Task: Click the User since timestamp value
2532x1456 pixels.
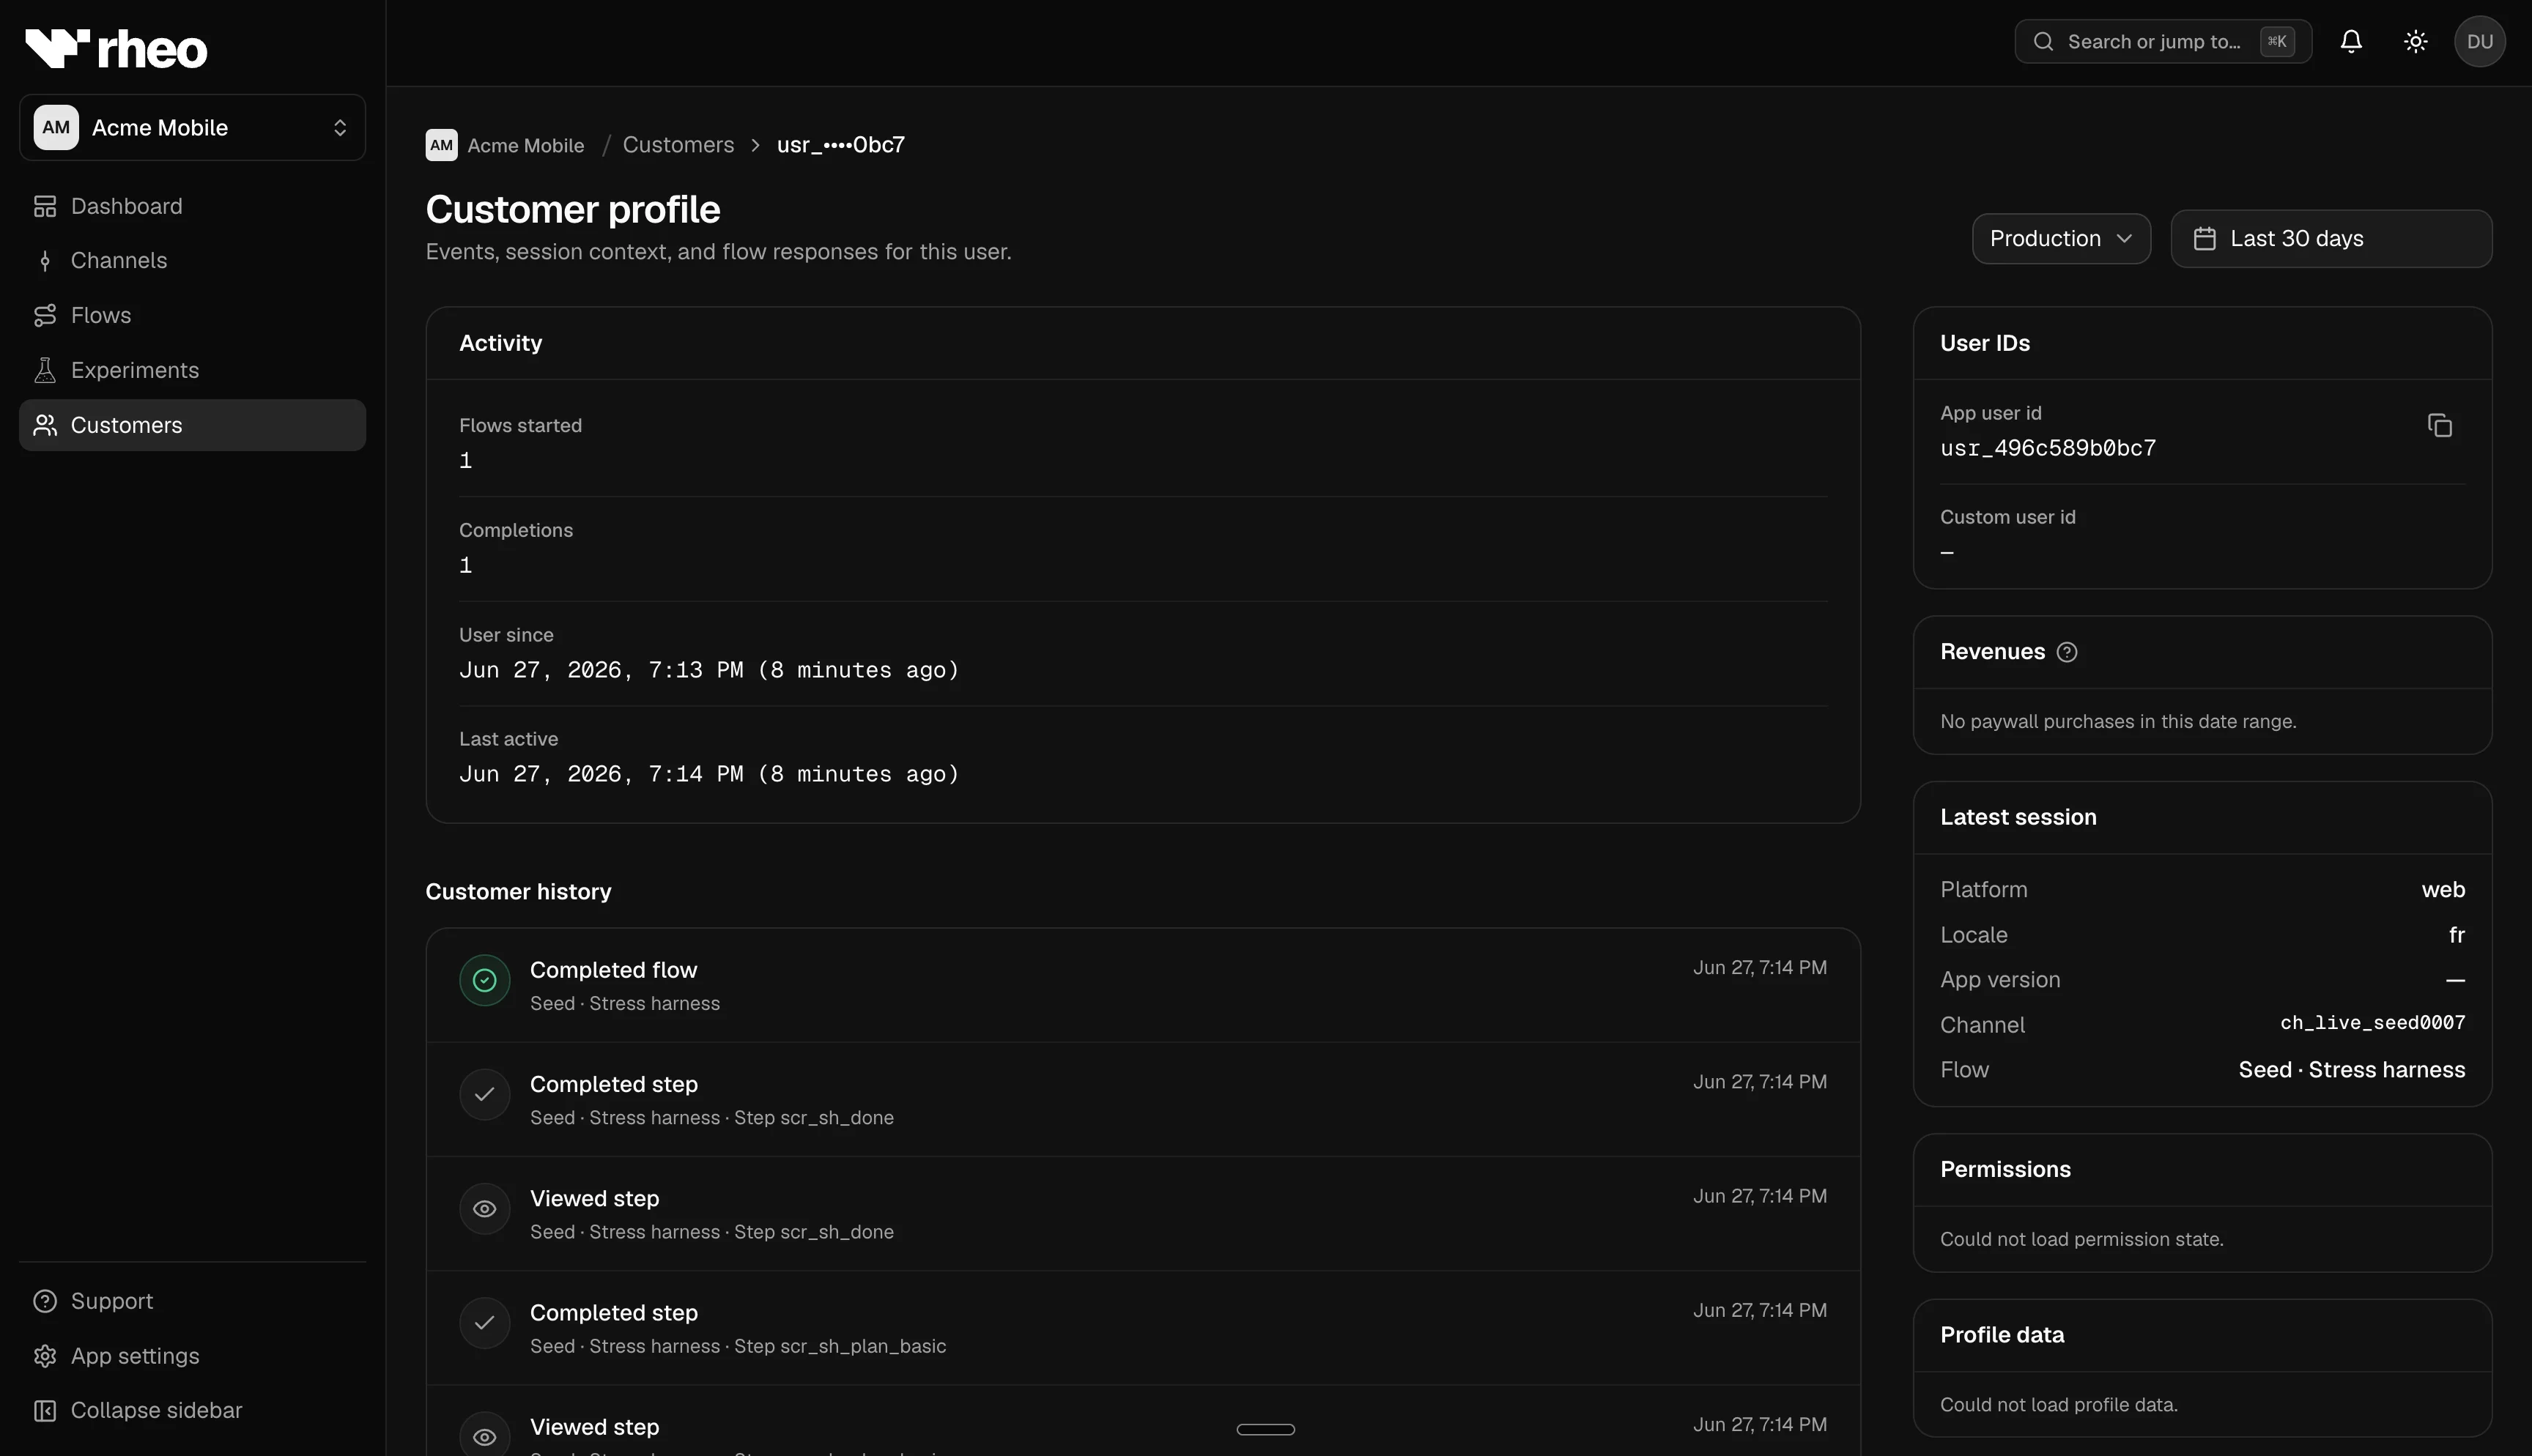Action: [709, 670]
